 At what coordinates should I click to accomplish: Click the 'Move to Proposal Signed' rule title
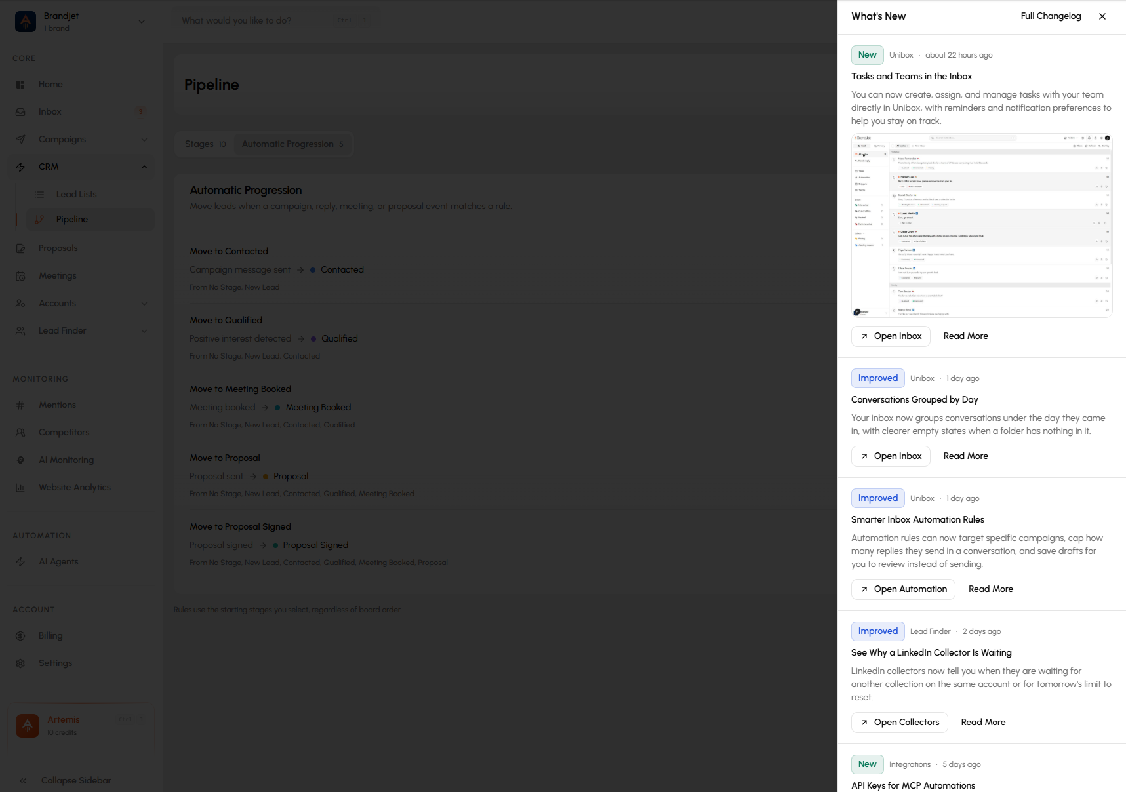pyautogui.click(x=241, y=527)
